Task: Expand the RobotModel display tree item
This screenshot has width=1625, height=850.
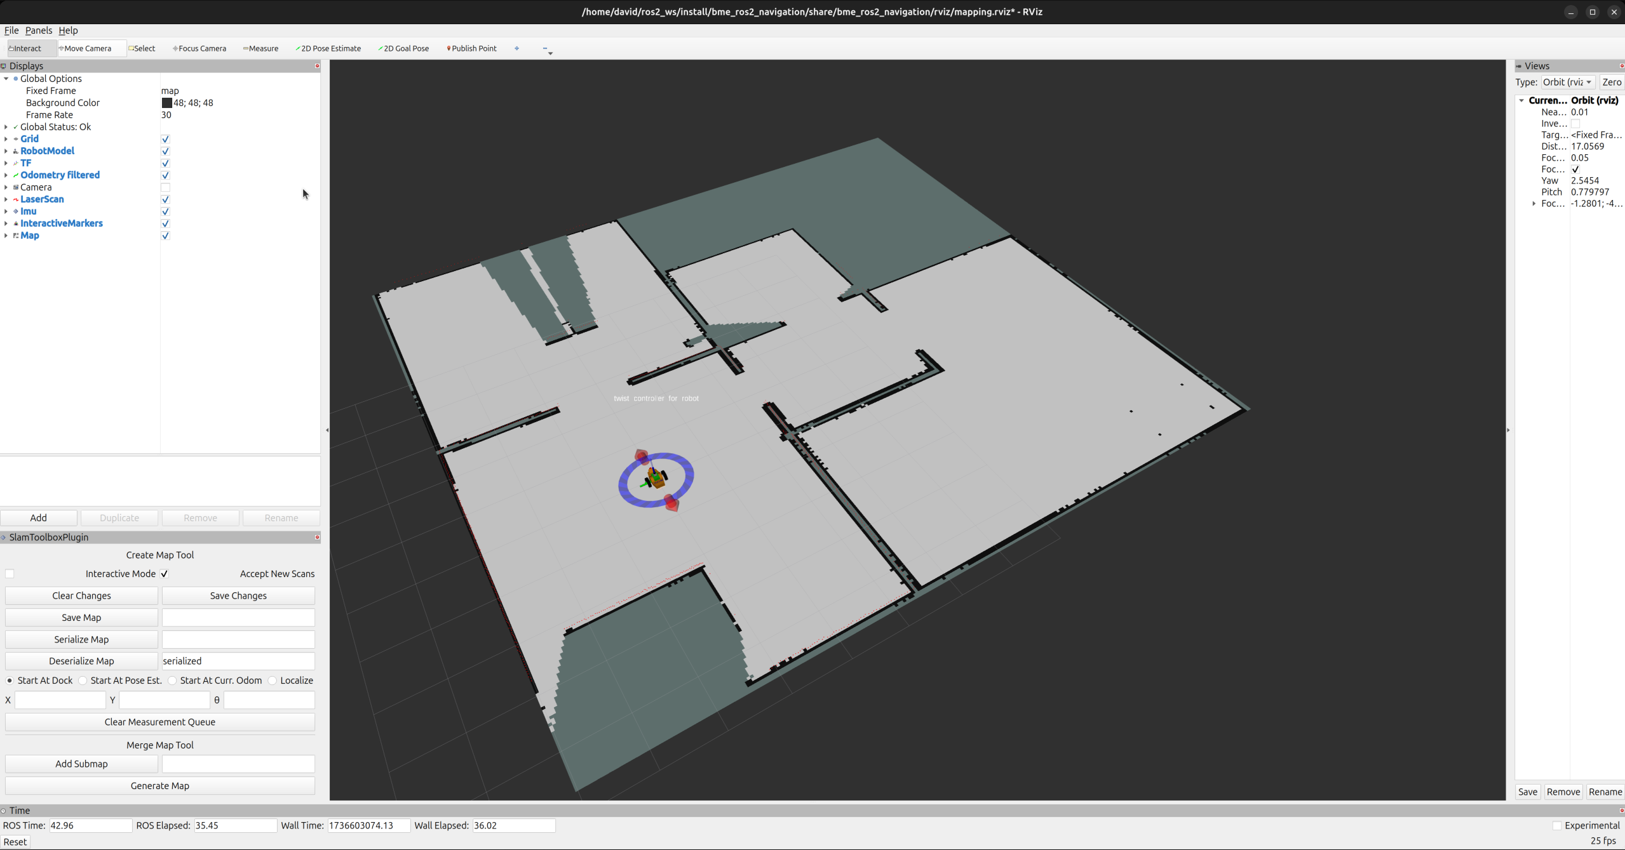Action: (x=6, y=151)
